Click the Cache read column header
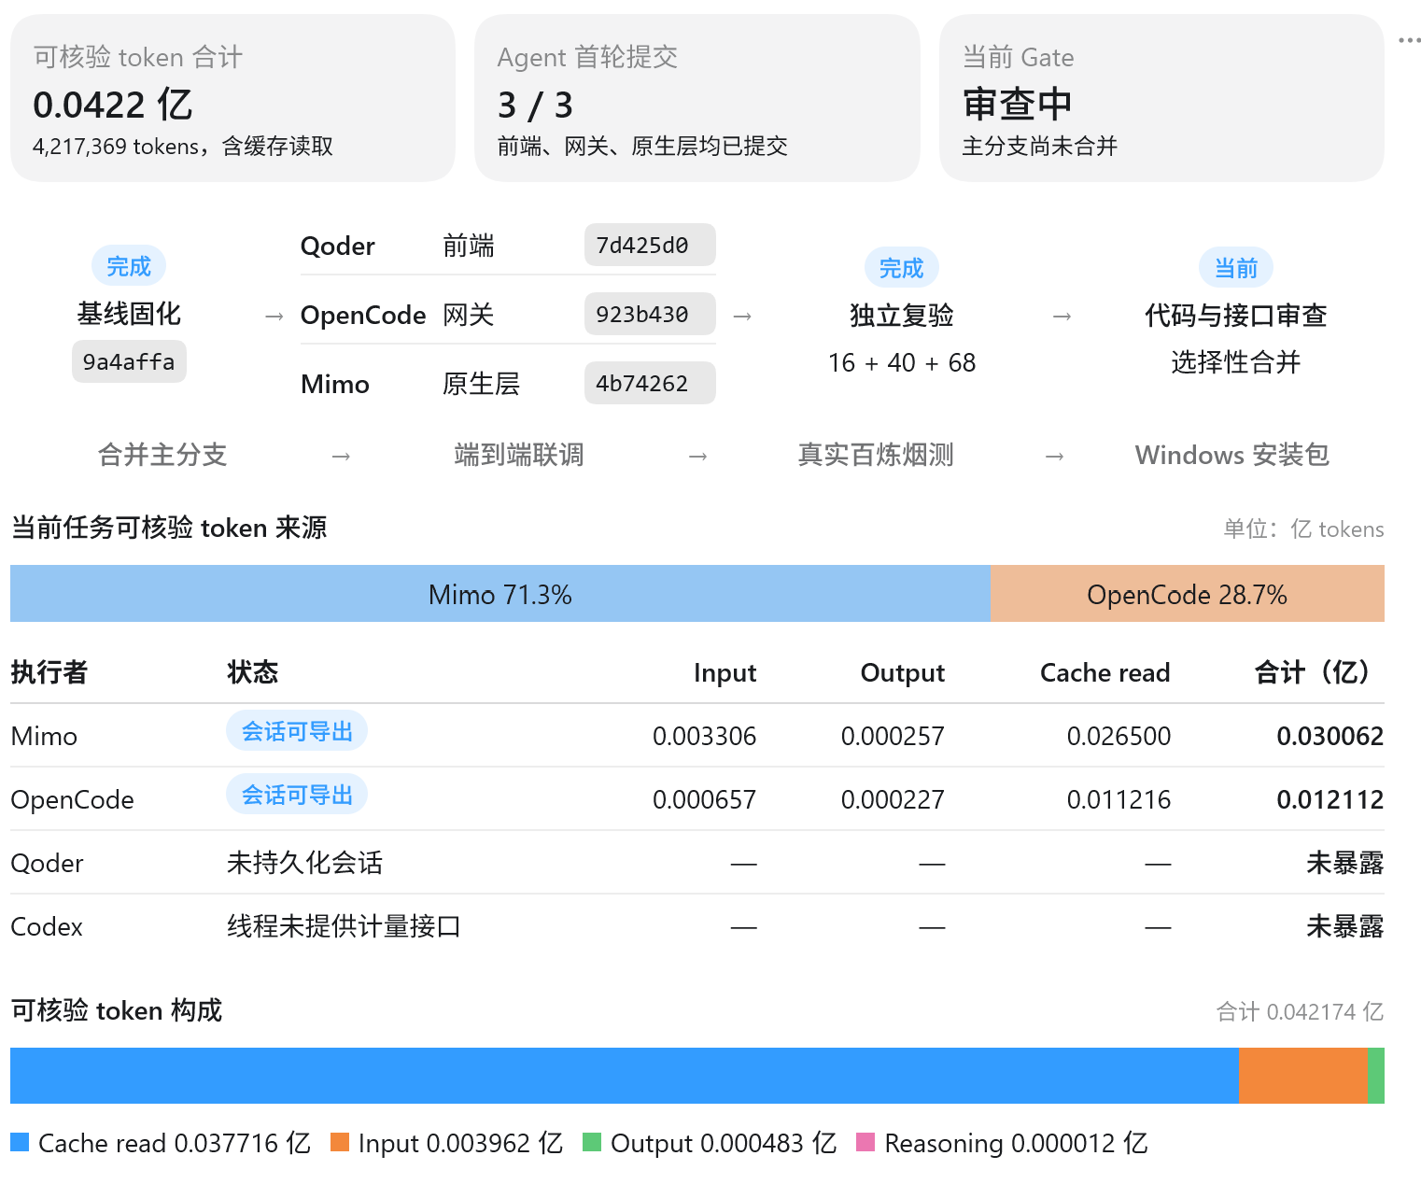 pyautogui.click(x=1104, y=672)
